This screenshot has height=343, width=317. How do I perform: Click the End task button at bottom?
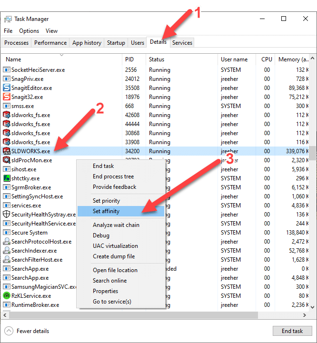[x=292, y=331]
